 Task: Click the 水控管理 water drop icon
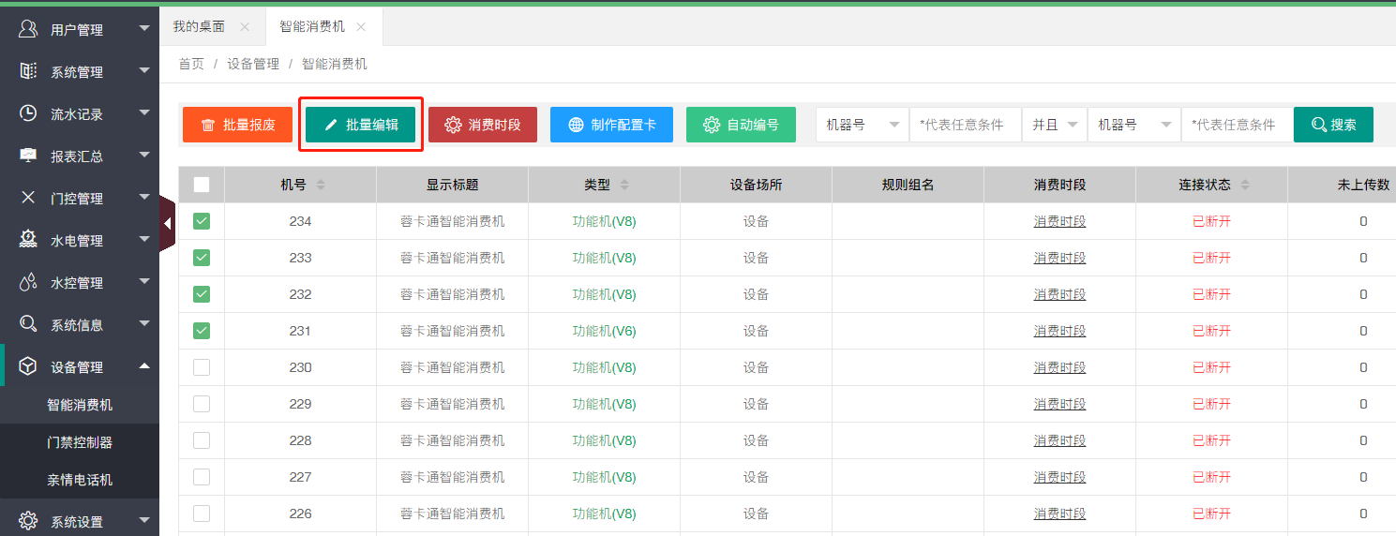pyautogui.click(x=28, y=282)
